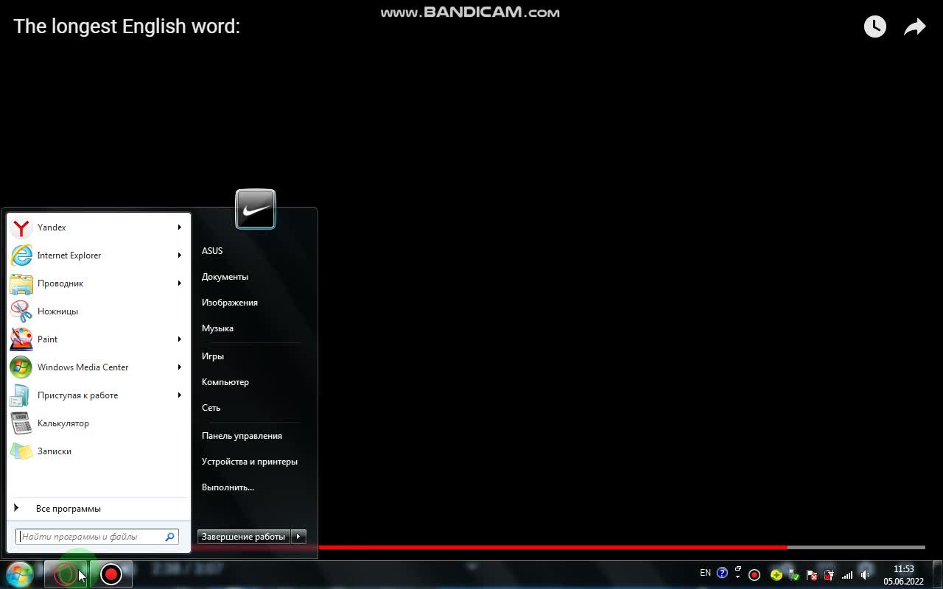Open Paint from the Start menu
This screenshot has width=943, height=589.
tap(99, 339)
